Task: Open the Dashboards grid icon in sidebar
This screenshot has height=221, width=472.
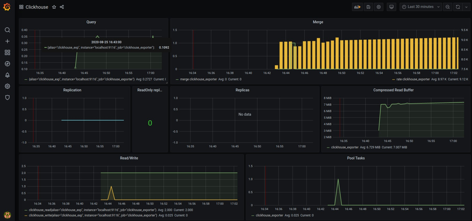Action: [x=7, y=53]
